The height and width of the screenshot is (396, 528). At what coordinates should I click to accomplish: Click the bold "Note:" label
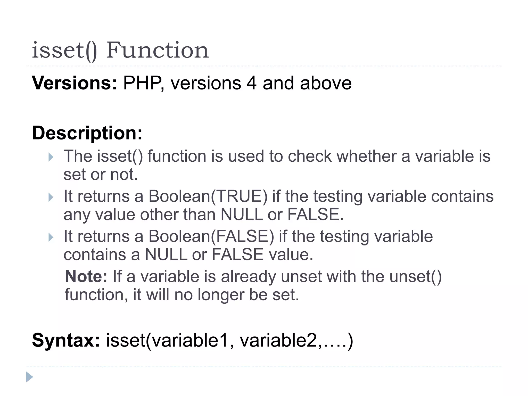pos(86,277)
